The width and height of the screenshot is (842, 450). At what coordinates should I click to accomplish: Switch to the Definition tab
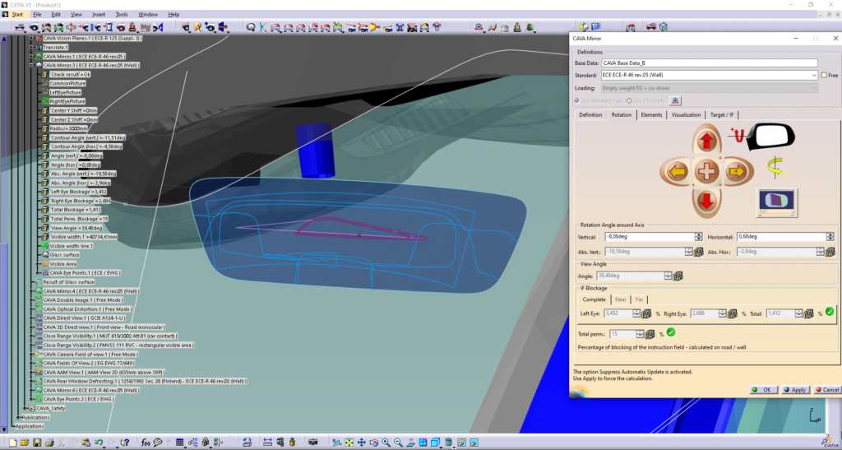pyautogui.click(x=590, y=115)
